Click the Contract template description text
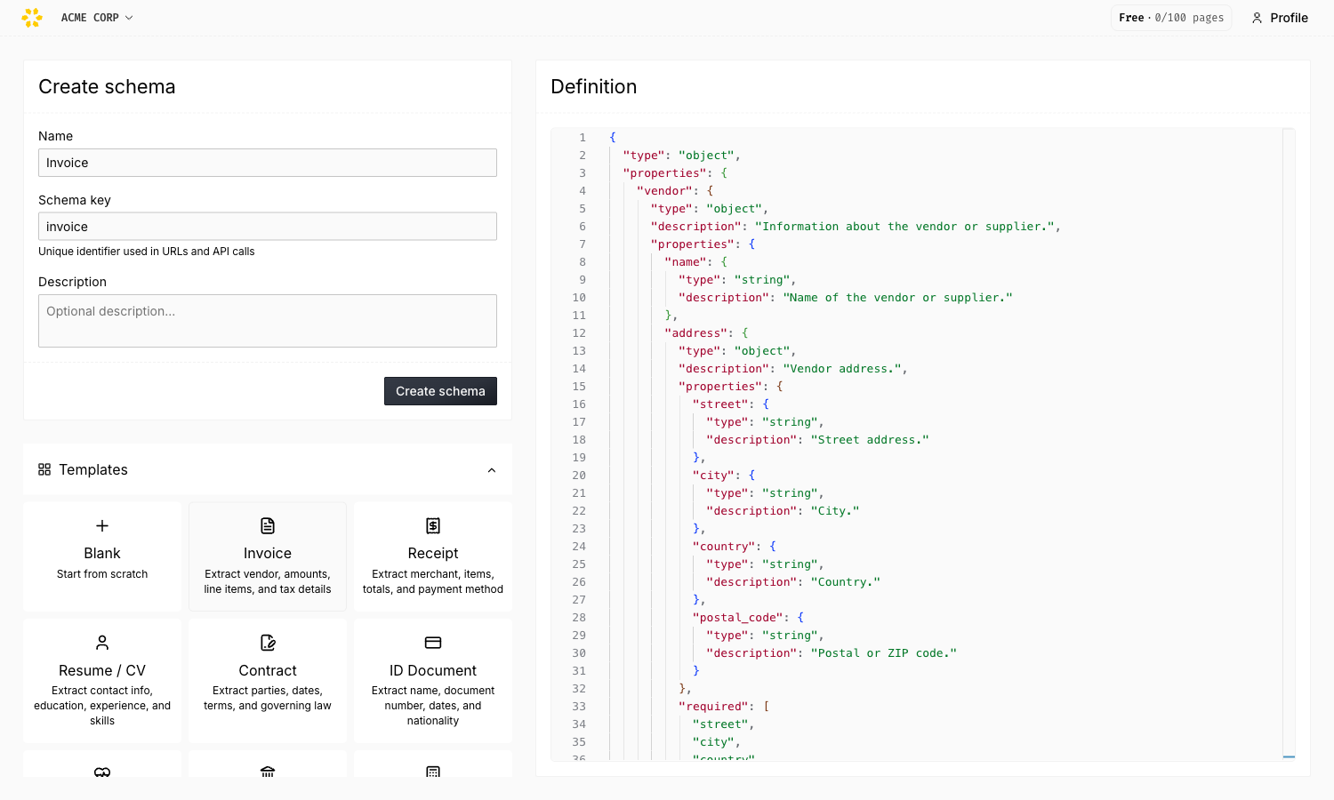The width and height of the screenshot is (1334, 800). click(x=268, y=699)
